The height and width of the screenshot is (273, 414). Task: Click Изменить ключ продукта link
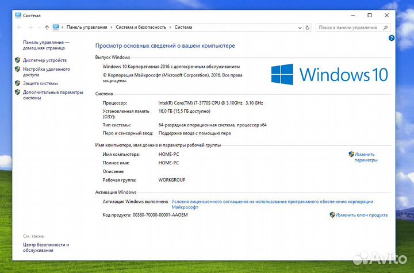coord(362,215)
